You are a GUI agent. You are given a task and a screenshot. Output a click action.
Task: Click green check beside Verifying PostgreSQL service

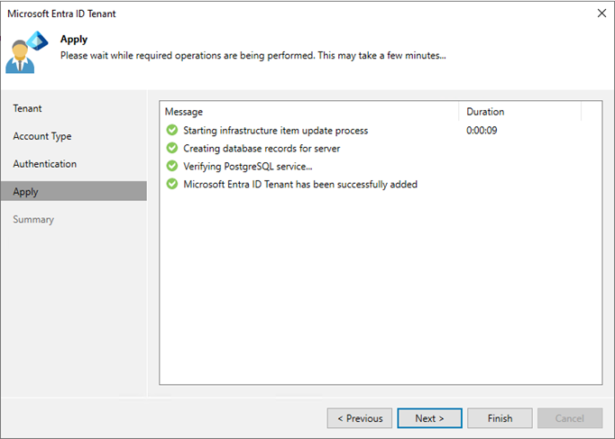[x=172, y=166]
